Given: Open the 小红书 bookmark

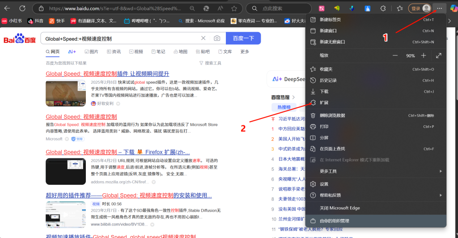Looking at the screenshot, I should click(12, 21).
